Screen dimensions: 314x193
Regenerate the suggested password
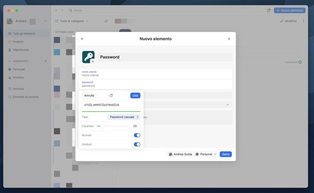coord(111,96)
